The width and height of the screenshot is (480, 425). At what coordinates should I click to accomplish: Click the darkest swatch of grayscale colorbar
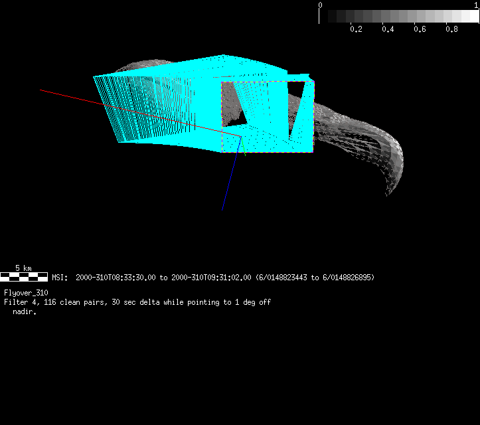pos(326,17)
